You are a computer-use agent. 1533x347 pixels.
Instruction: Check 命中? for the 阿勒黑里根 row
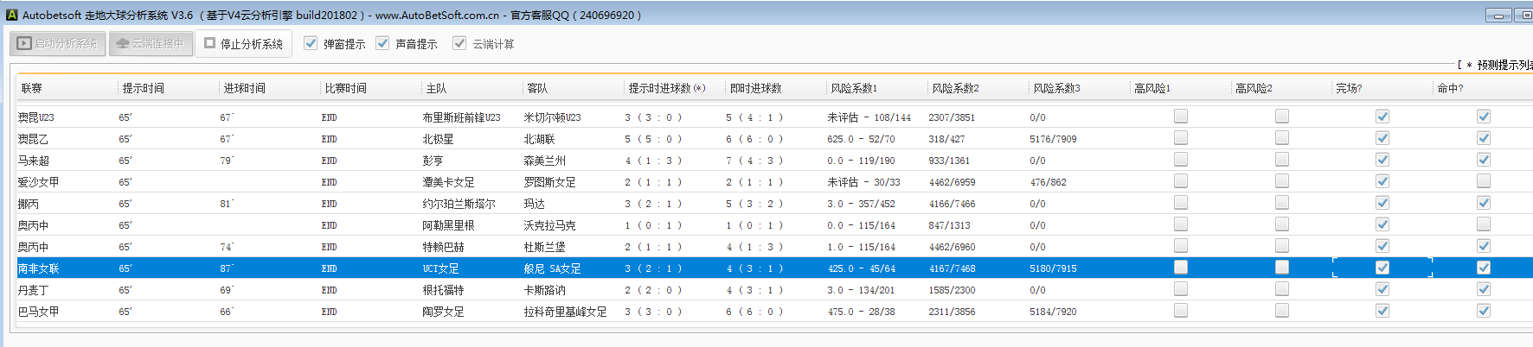point(1484,224)
